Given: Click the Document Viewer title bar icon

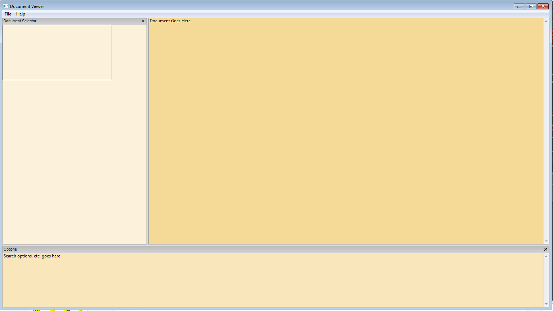Looking at the screenshot, I should point(5,6).
